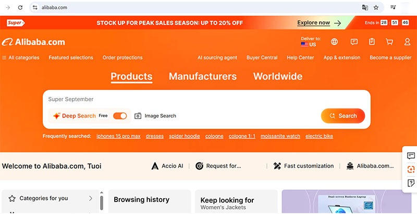Open the All categories menu
Image resolution: width=417 pixels, height=214 pixels.
21,58
